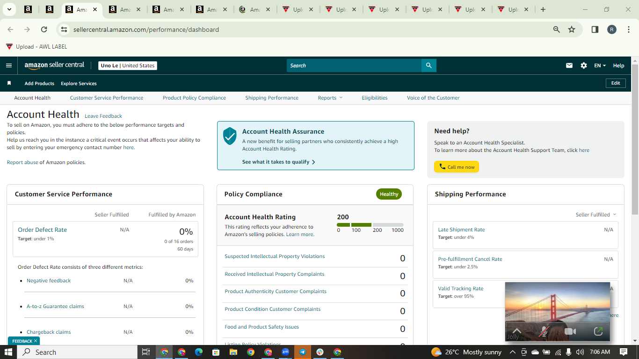Viewport: 639px width, 359px height.
Task: Open a new browser tab
Action: tap(543, 9)
